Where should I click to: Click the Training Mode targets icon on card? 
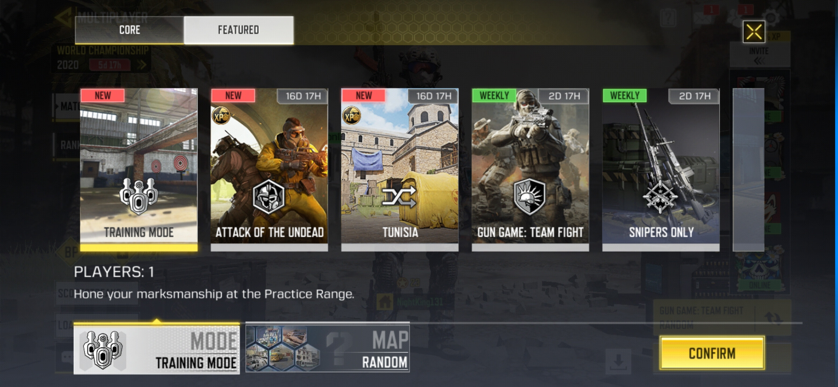(139, 196)
